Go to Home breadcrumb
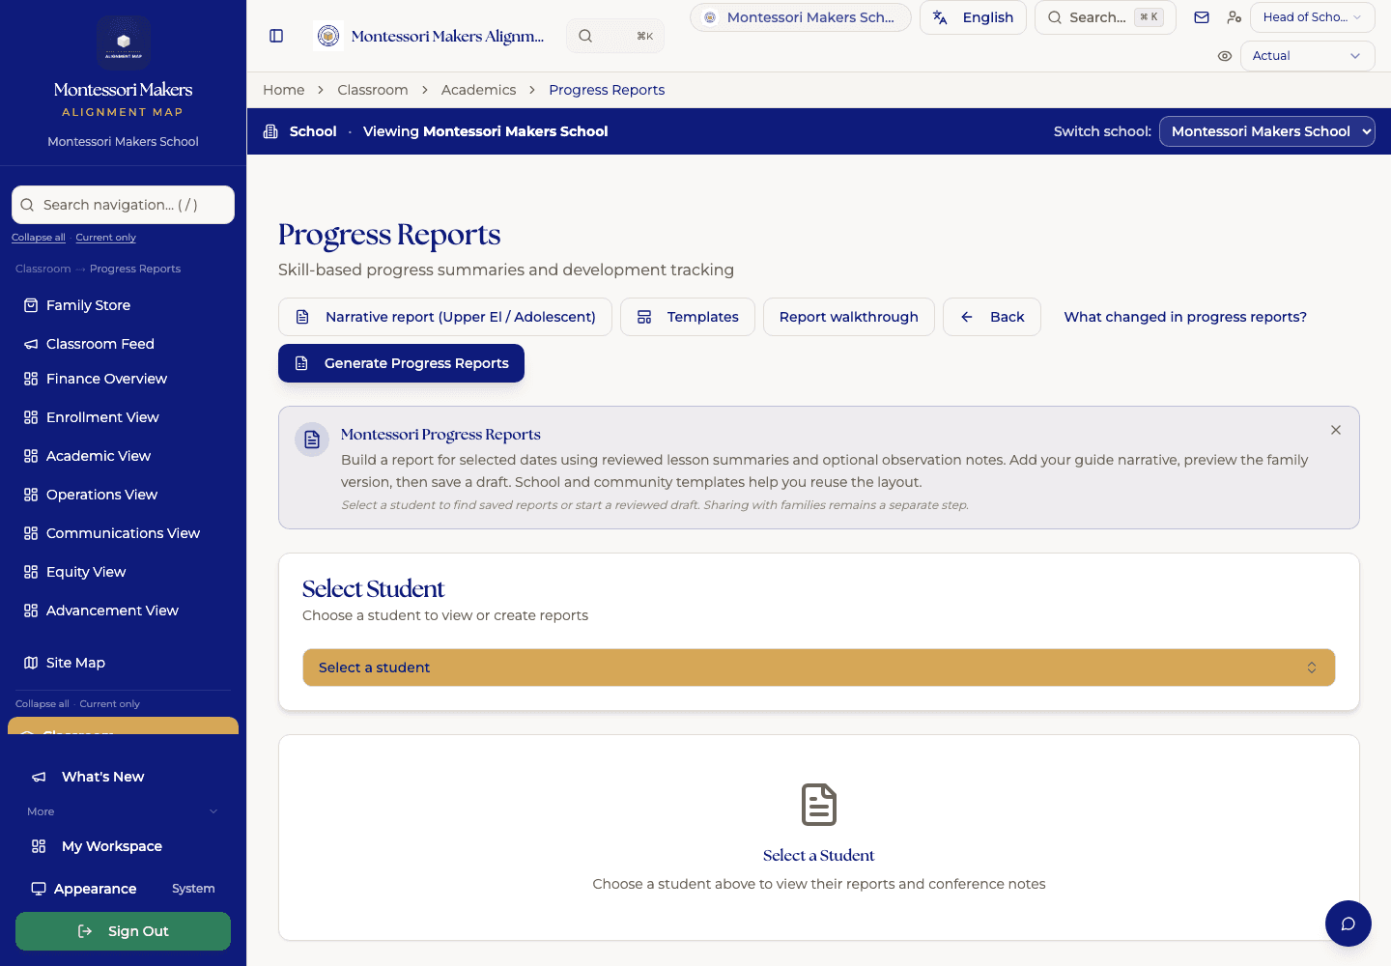Screen dimensions: 1391x966 pos(284,90)
